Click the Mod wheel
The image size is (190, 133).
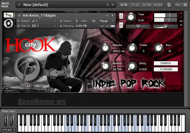click(x=12, y=120)
